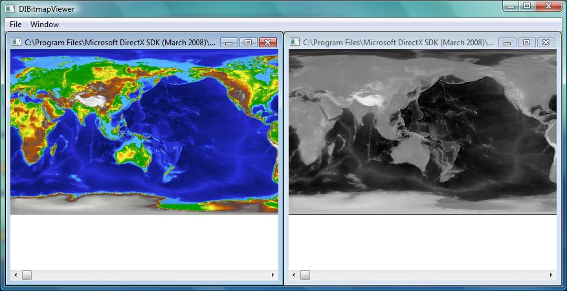Close the color map child window
Image resolution: width=567 pixels, height=291 pixels.
click(x=268, y=43)
